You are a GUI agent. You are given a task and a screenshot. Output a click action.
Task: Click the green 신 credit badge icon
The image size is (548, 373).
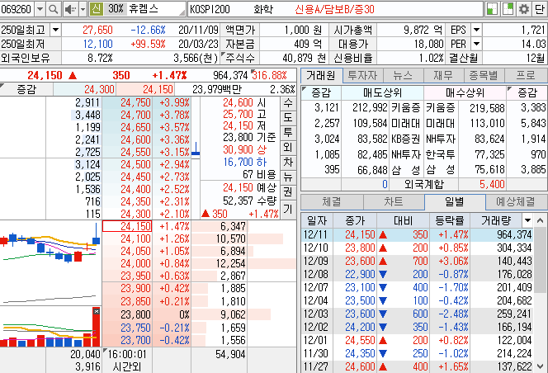[x=96, y=9]
